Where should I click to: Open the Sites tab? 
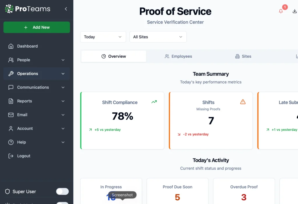coord(243,56)
